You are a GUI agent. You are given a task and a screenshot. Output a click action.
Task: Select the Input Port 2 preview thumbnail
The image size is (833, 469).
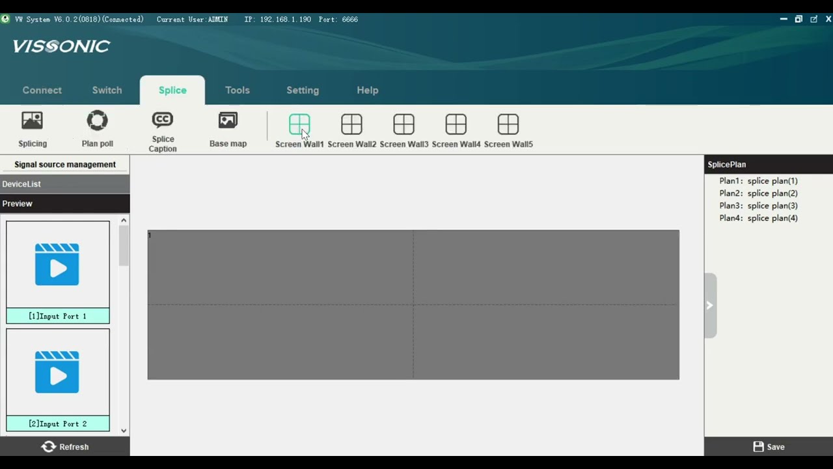[x=58, y=372]
